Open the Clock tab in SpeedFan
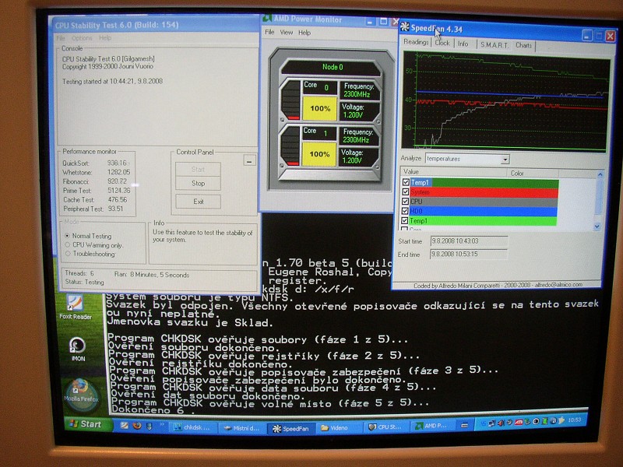 442,43
